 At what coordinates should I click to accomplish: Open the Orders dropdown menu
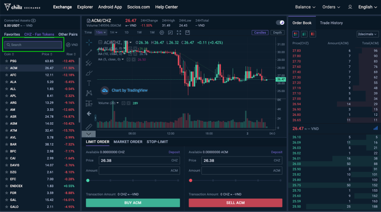click(x=331, y=7)
